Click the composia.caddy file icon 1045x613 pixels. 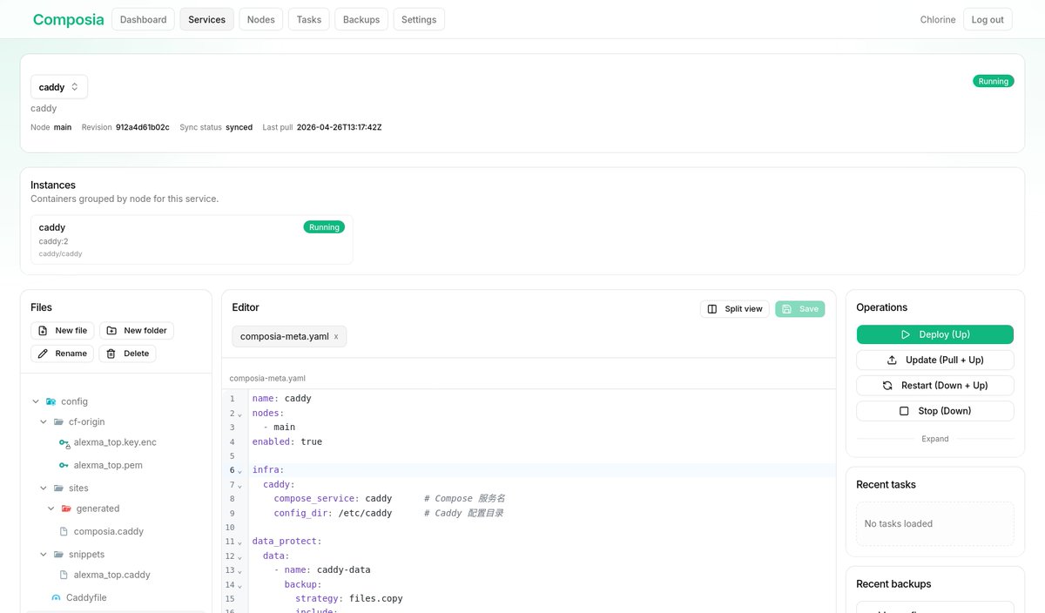64,531
